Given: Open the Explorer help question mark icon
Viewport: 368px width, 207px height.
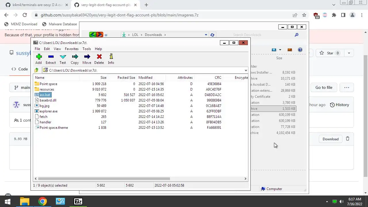Looking at the screenshot, I should [x=300, y=50].
